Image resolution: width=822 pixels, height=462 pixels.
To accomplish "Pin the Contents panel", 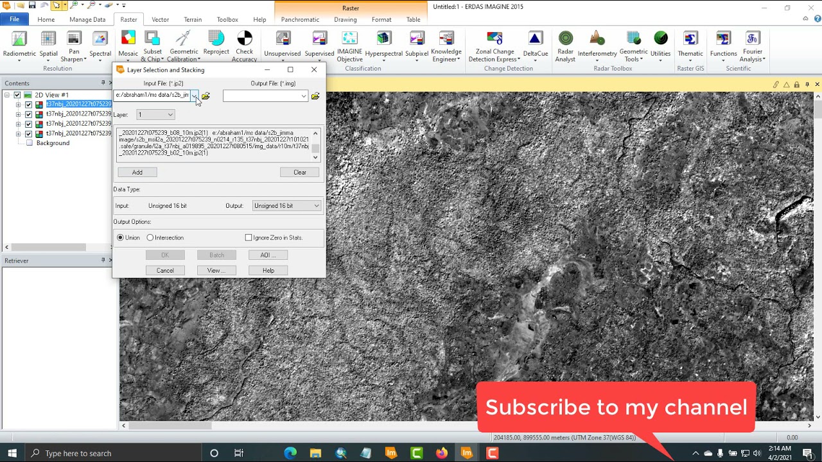I will point(103,83).
